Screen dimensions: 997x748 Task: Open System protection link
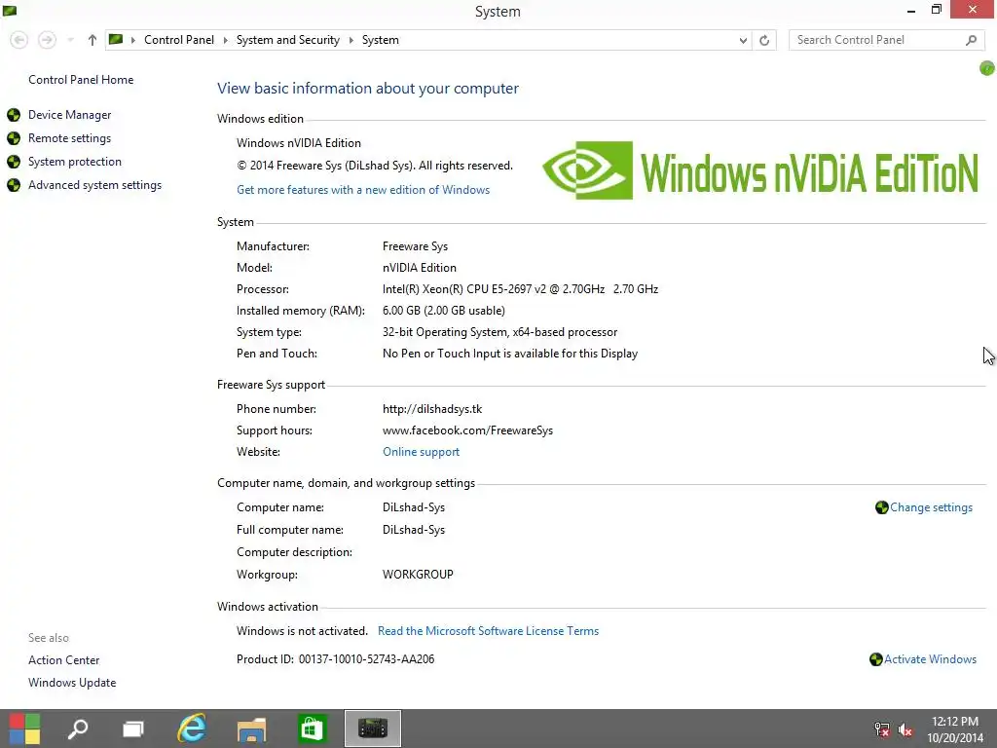coord(74,162)
